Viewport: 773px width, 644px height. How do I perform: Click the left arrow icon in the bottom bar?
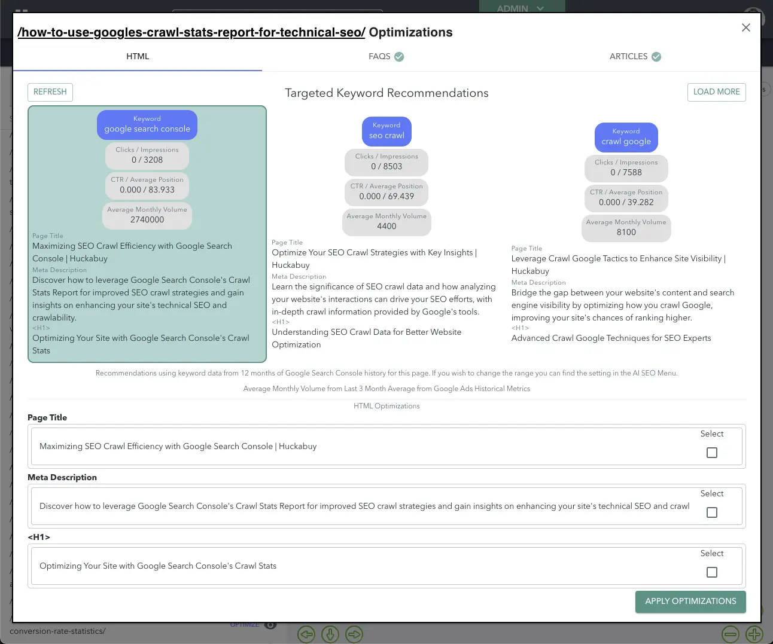coord(306,634)
